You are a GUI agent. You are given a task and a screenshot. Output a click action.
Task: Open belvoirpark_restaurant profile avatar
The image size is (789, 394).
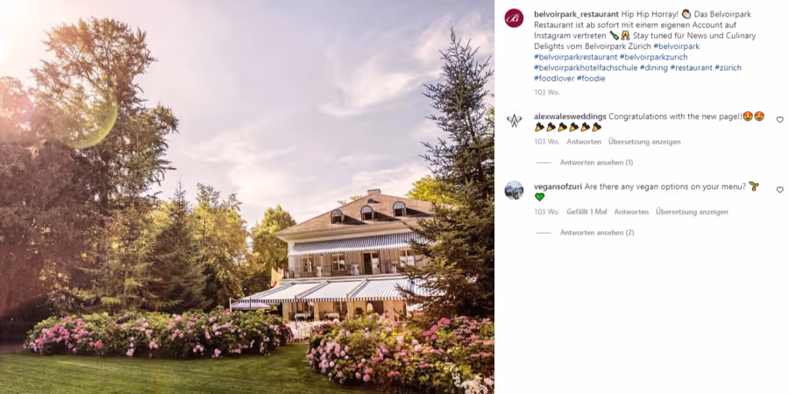(514, 18)
